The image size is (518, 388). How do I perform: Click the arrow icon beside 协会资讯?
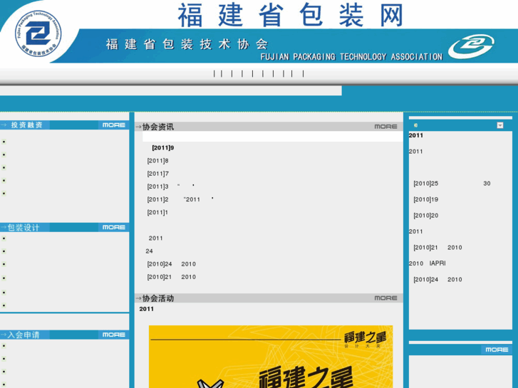tap(138, 127)
